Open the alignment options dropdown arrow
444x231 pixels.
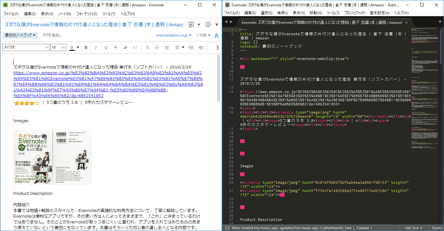(183, 48)
